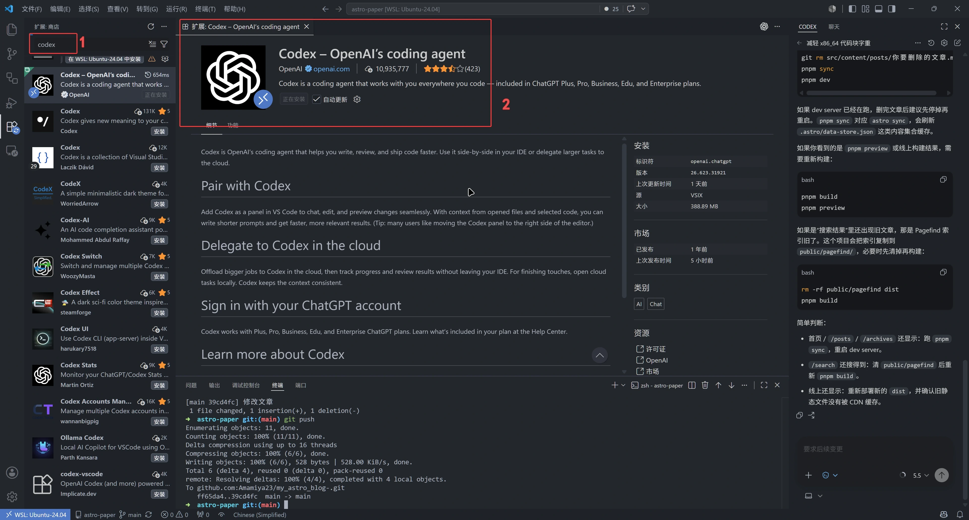Viewport: 969px width, 520px height.
Task: Open the manage gear next to 自动更新
Action: click(x=357, y=99)
